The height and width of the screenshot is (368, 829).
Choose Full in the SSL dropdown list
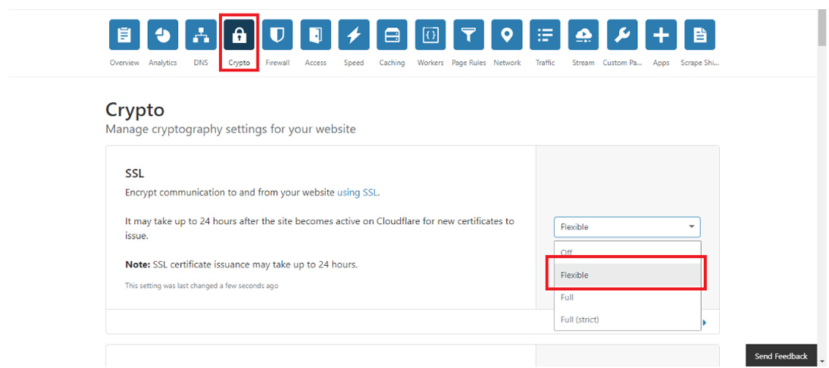(x=627, y=298)
